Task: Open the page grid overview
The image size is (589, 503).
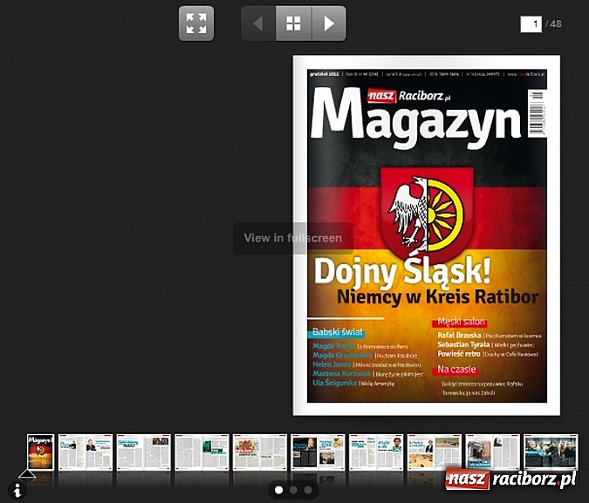Action: [x=293, y=24]
